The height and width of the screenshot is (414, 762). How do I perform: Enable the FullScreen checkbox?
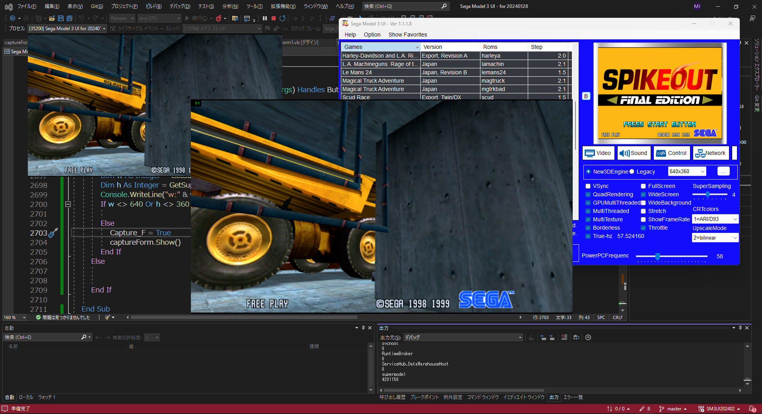click(643, 186)
